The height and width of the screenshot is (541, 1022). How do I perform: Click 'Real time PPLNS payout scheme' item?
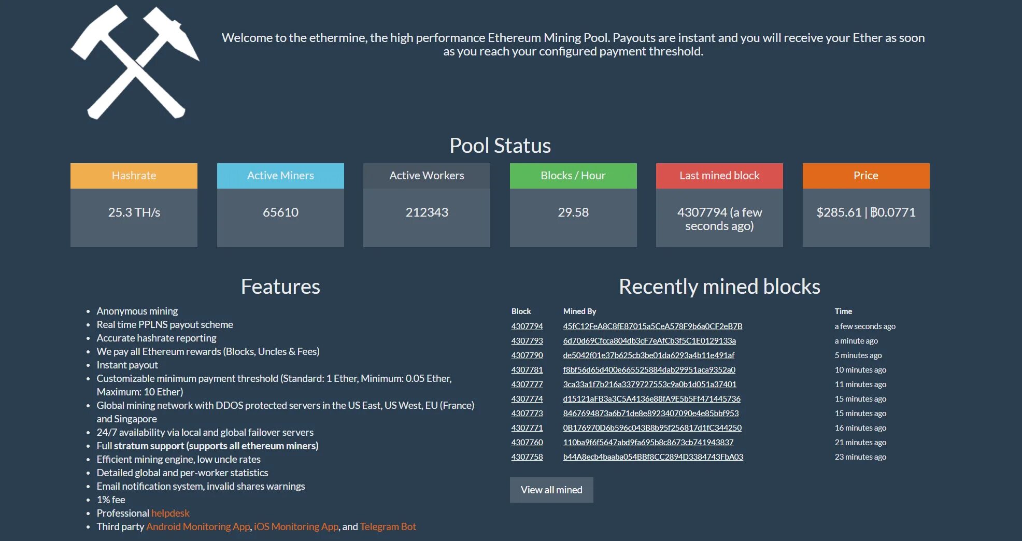(165, 324)
